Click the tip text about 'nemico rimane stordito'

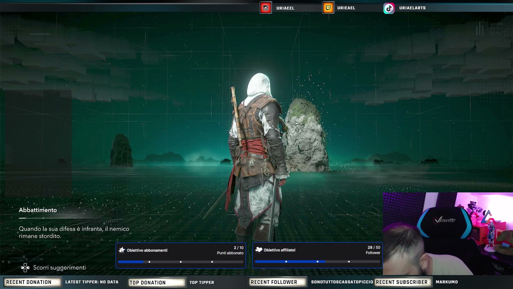click(74, 232)
